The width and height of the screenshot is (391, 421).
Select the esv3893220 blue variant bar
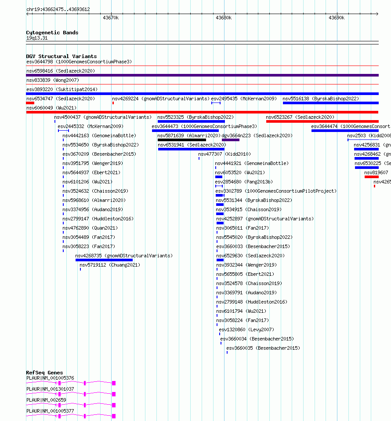tap(202, 94)
